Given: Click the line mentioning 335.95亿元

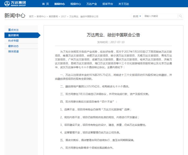Looking at the screenshot, I should tap(95, 86).
